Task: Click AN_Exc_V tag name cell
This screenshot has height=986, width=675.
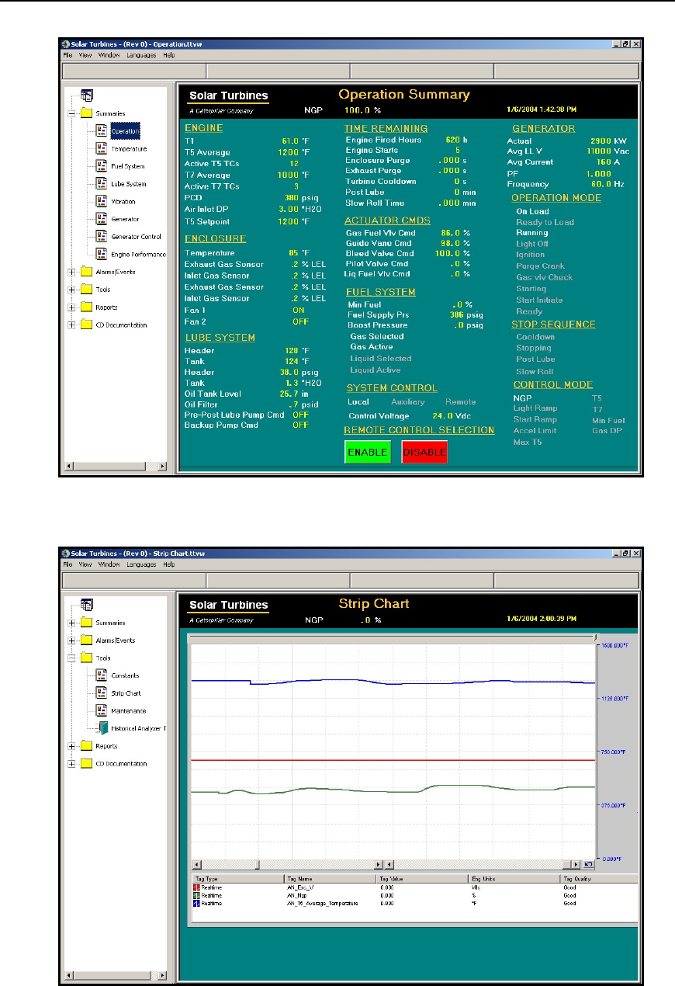Action: point(300,889)
